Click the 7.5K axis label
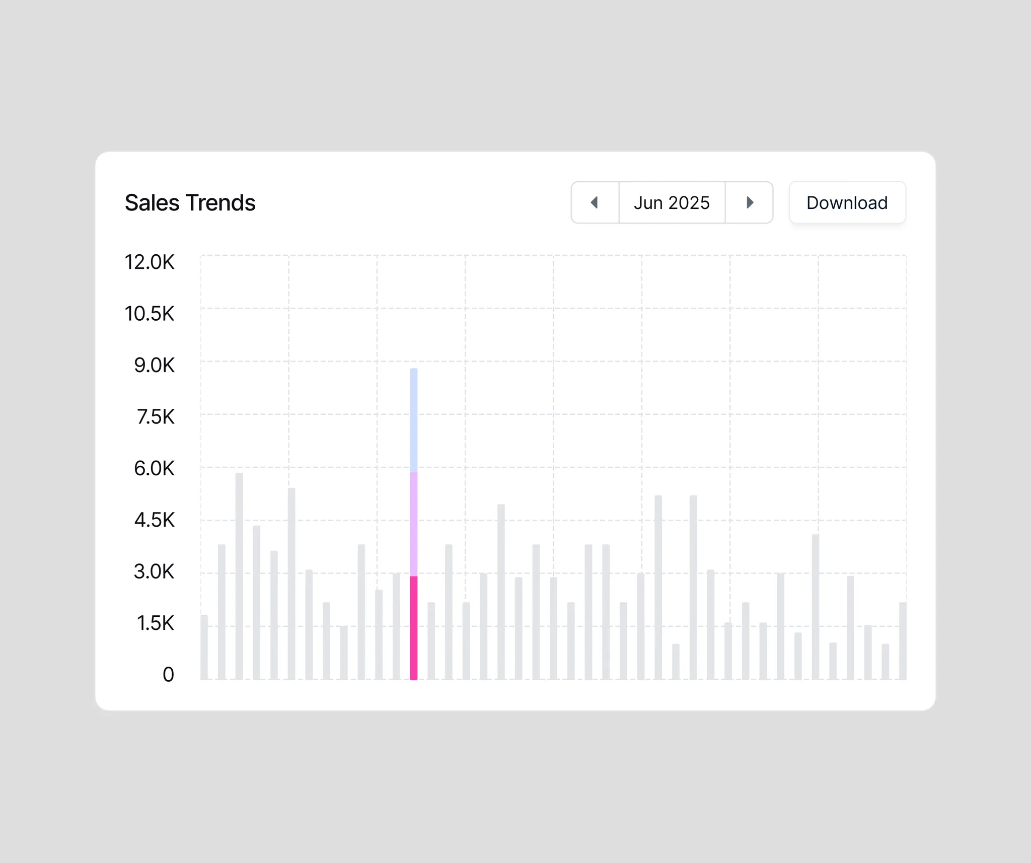Screen dimensions: 1031x863 [156, 417]
